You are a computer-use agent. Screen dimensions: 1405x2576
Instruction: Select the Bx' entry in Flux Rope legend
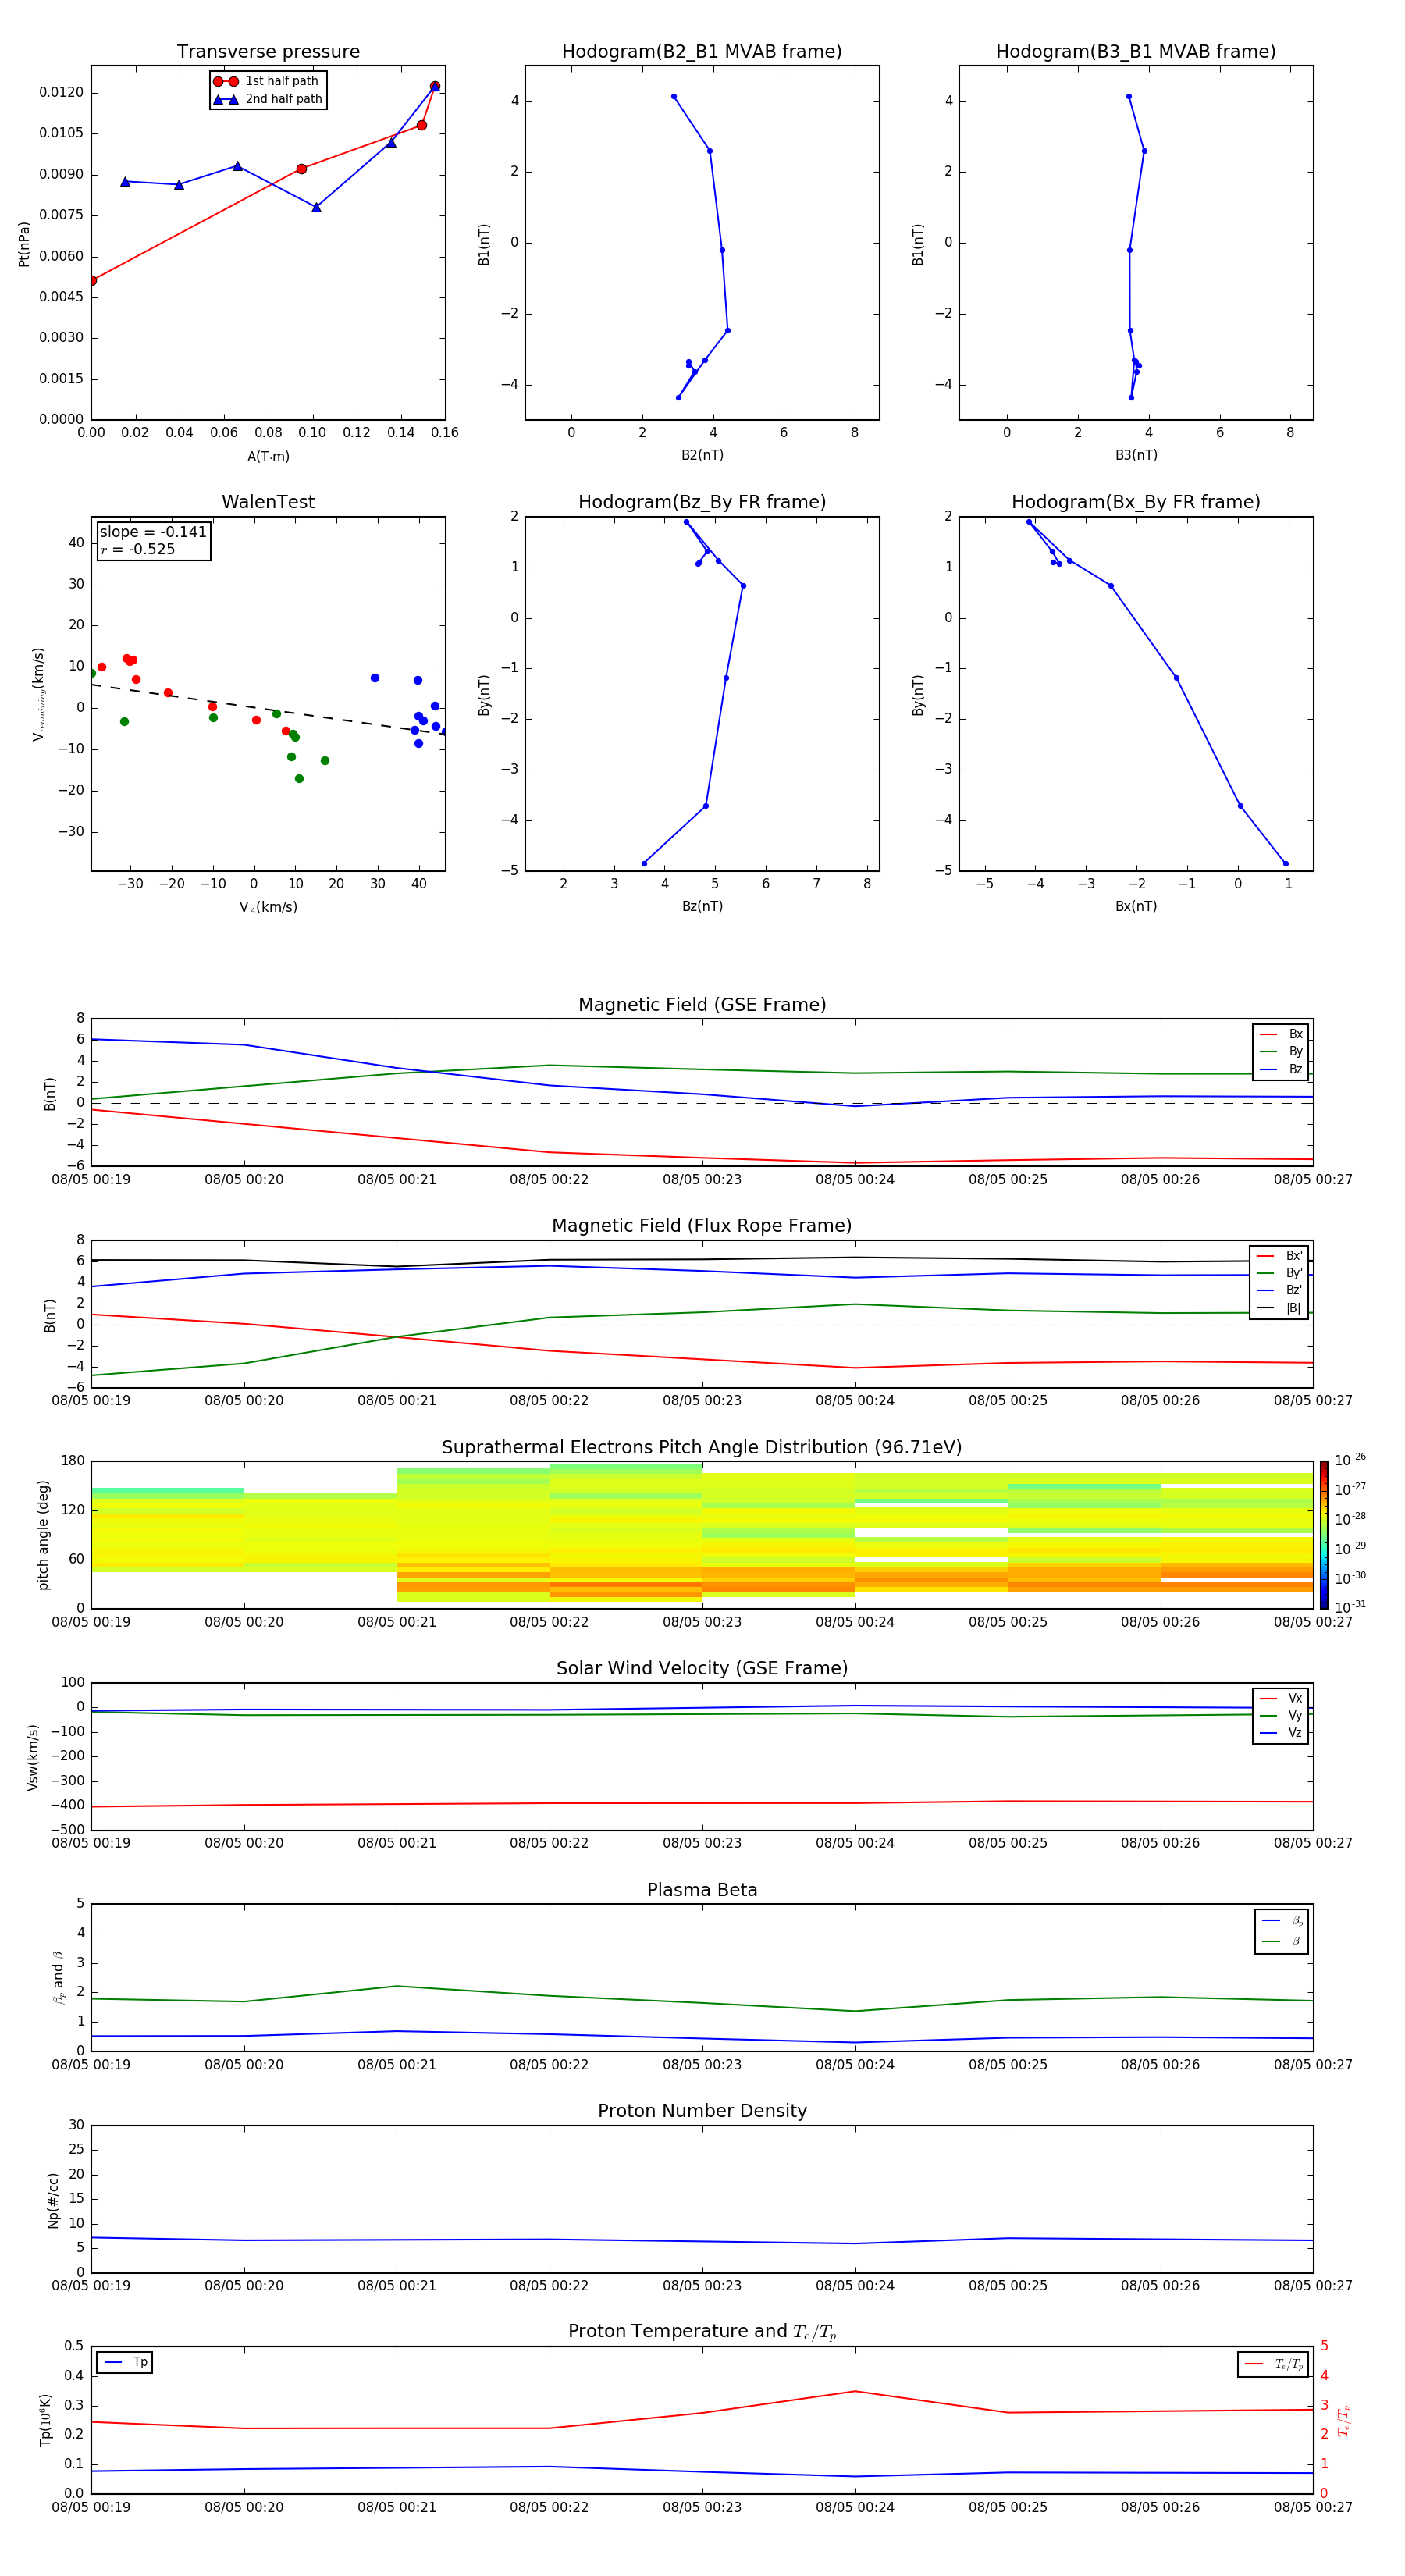click(1280, 1256)
